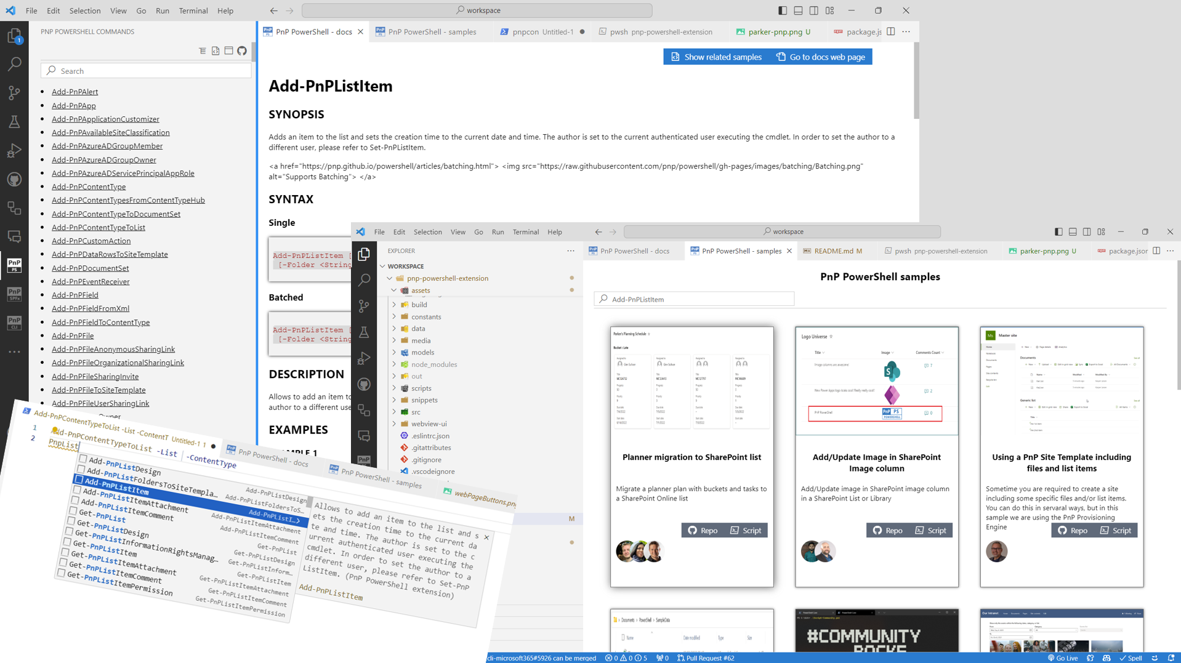Viewport: 1181px width, 663px height.
Task: Toggle secondary sidebar layout icon in the docs window title bar
Action: tap(814, 10)
